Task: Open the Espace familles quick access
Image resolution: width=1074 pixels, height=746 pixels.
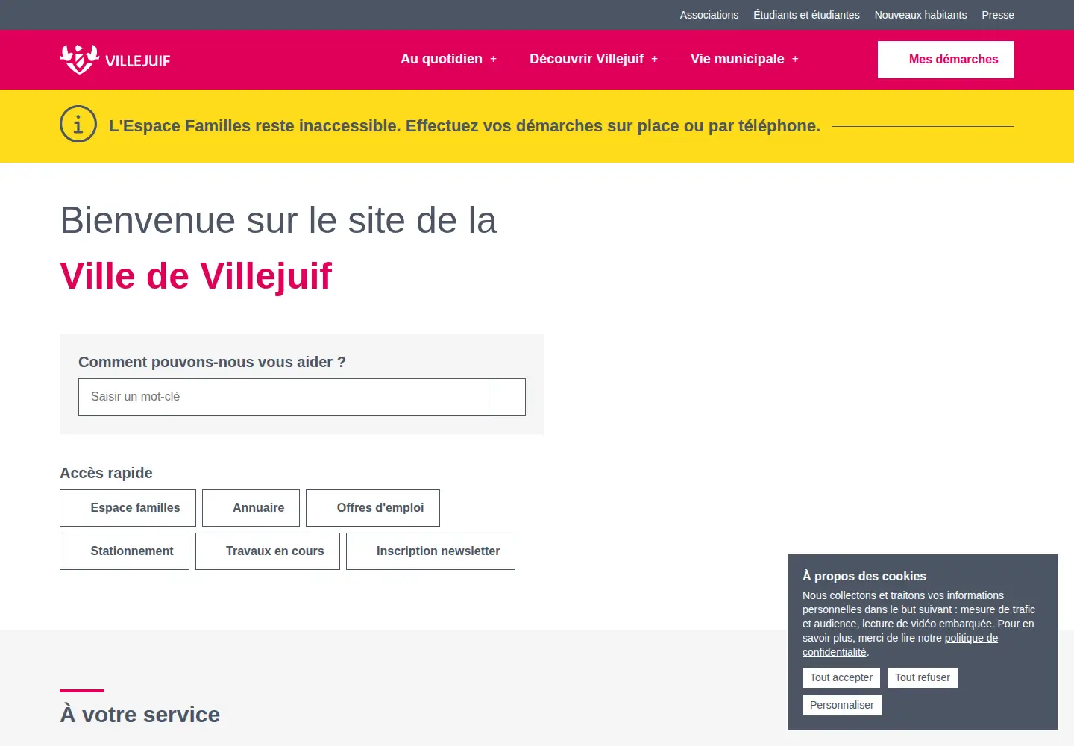Action: pyautogui.click(x=128, y=508)
